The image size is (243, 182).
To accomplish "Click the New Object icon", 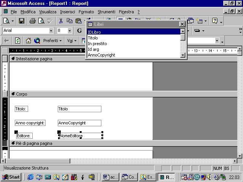I will pyautogui.click(x=199, y=21).
